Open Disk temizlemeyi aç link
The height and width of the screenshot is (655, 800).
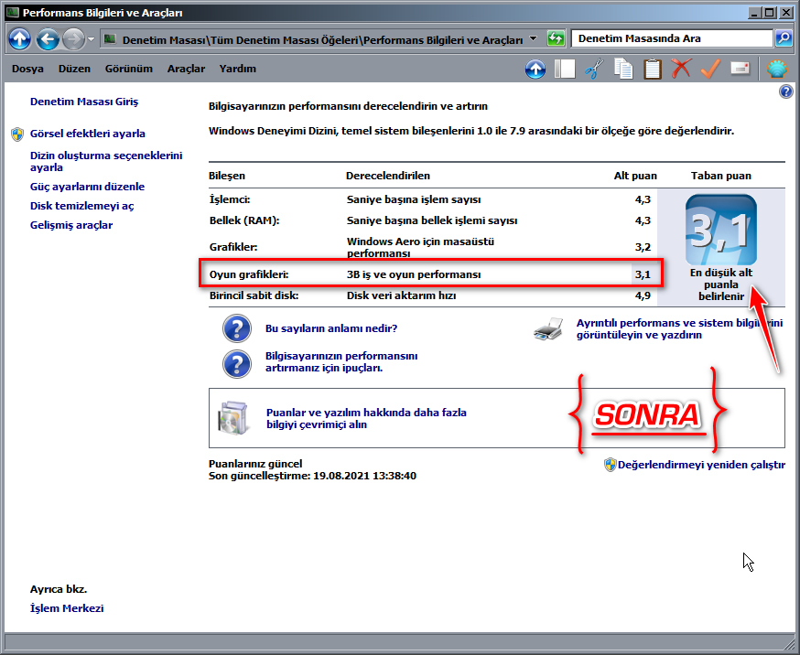coord(82,206)
